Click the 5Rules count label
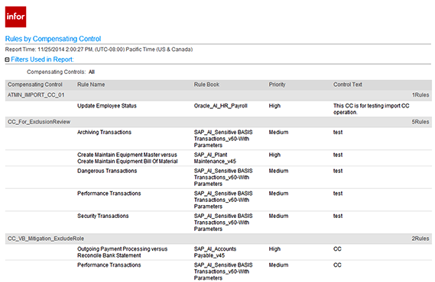This screenshot has width=435, height=282. pyautogui.click(x=420, y=122)
